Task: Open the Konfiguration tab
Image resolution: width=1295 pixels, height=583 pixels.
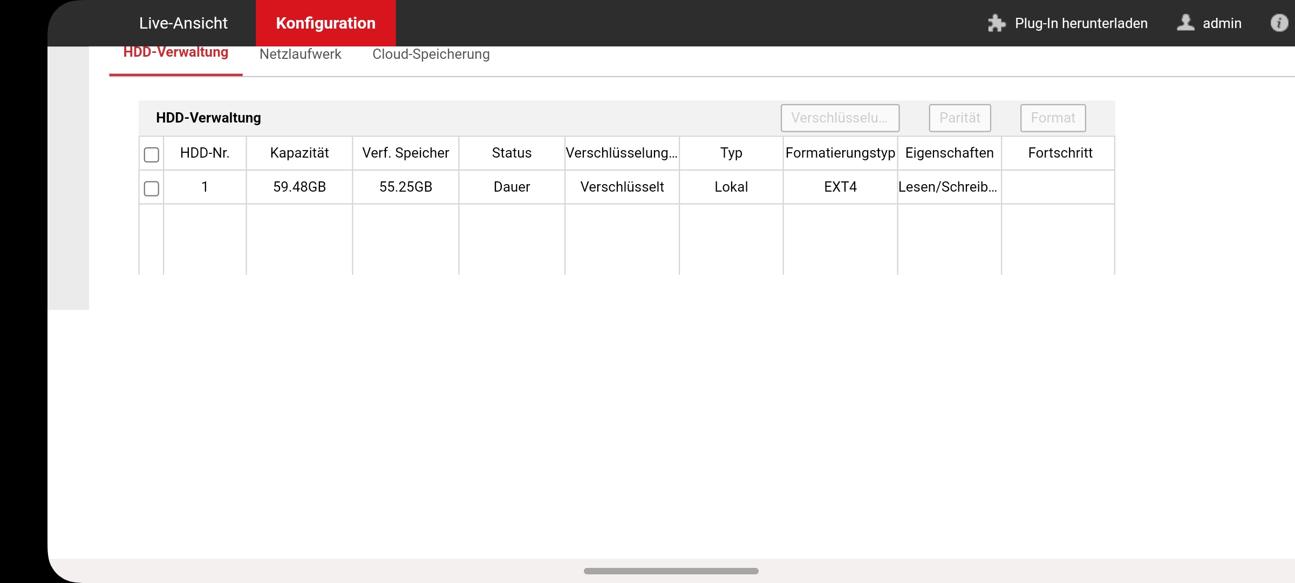Action: tap(325, 23)
